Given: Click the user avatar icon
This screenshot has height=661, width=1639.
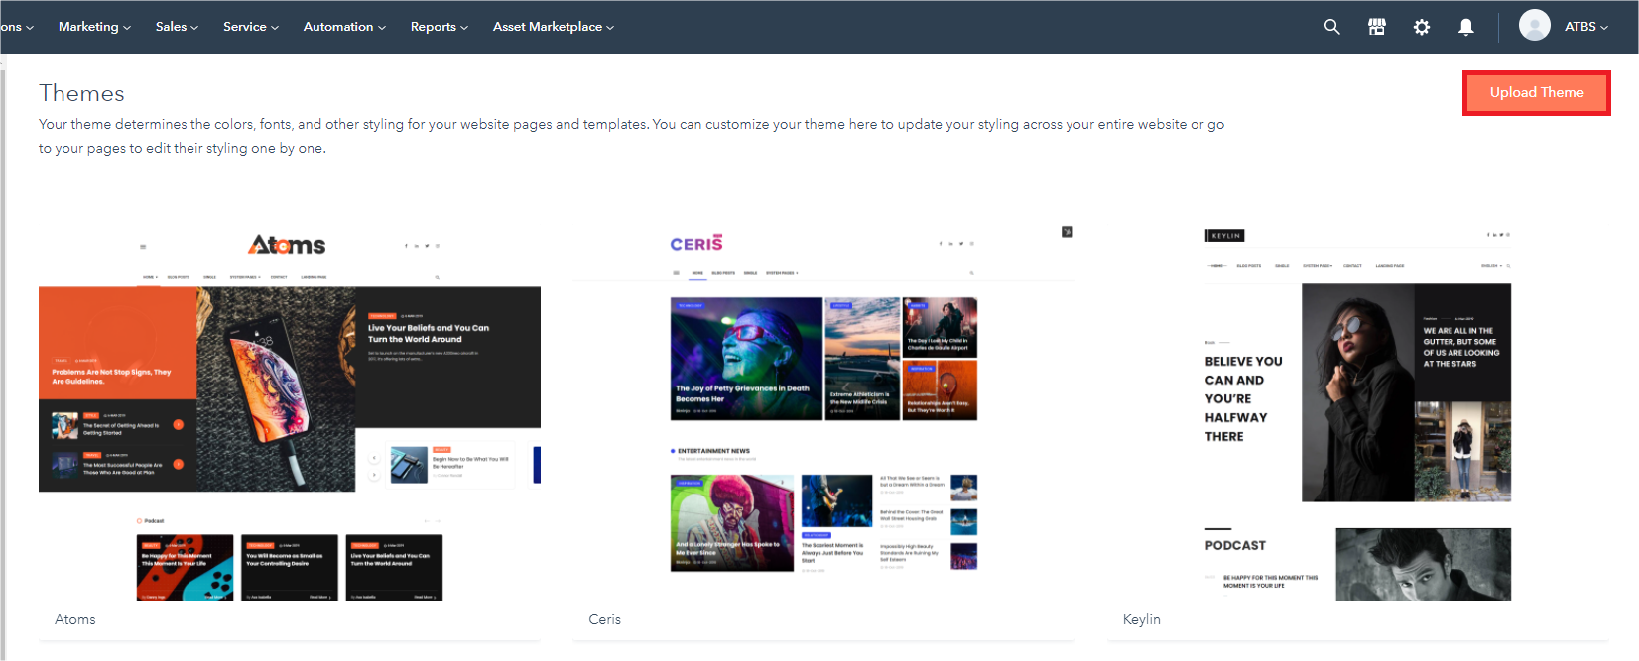Looking at the screenshot, I should pos(1534,26).
